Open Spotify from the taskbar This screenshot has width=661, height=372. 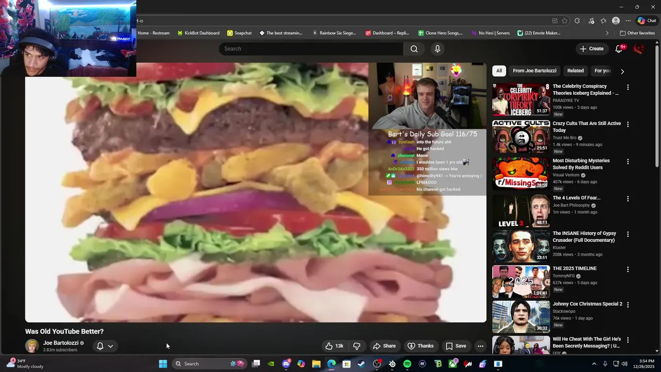click(x=407, y=364)
